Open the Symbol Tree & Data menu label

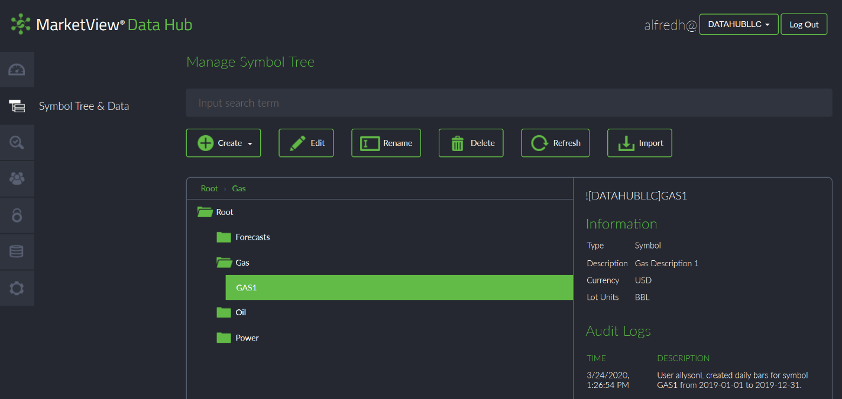(x=84, y=106)
